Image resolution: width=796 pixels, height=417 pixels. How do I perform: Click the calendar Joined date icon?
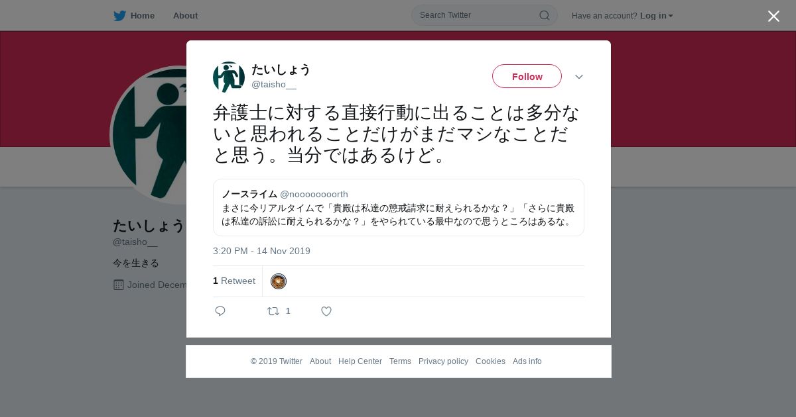click(x=119, y=285)
